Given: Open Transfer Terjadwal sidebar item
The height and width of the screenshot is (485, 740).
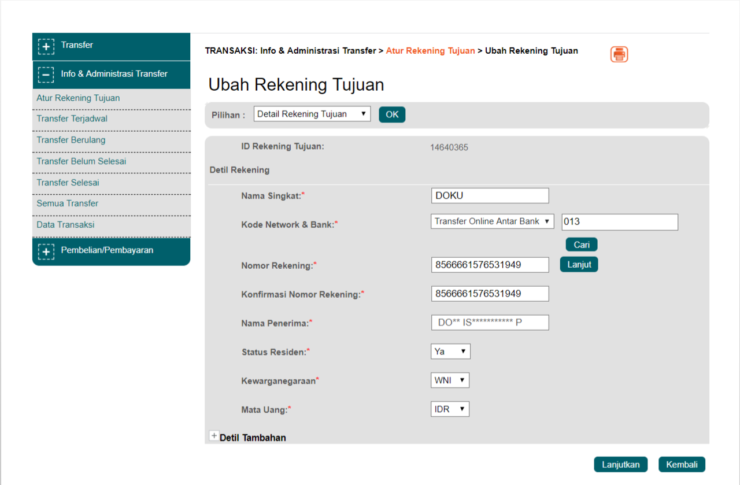Looking at the screenshot, I should point(111,119).
